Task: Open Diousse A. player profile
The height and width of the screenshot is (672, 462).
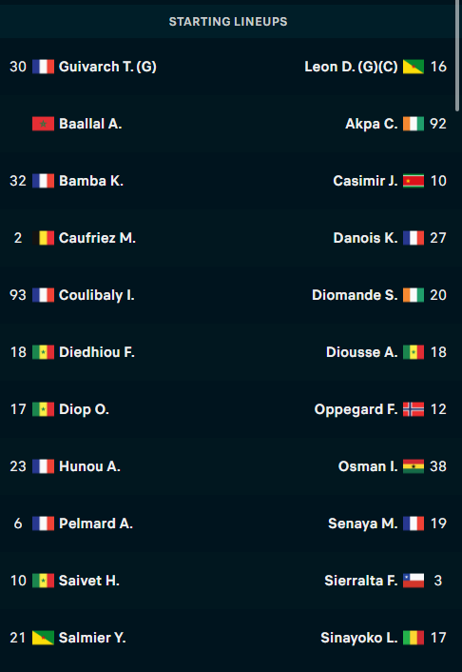Action: click(x=362, y=352)
